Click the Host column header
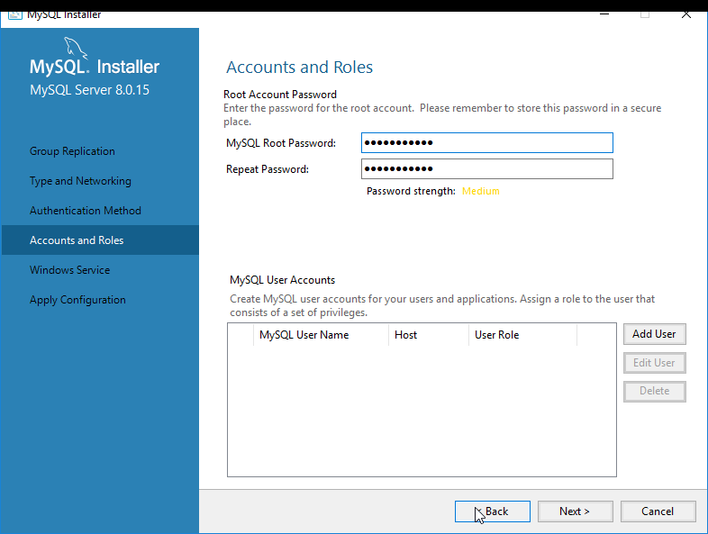This screenshot has height=534, width=708. click(x=429, y=335)
